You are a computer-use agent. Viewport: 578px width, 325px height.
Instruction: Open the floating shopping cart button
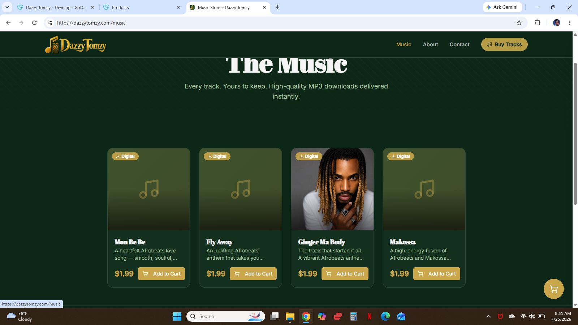[x=553, y=289]
